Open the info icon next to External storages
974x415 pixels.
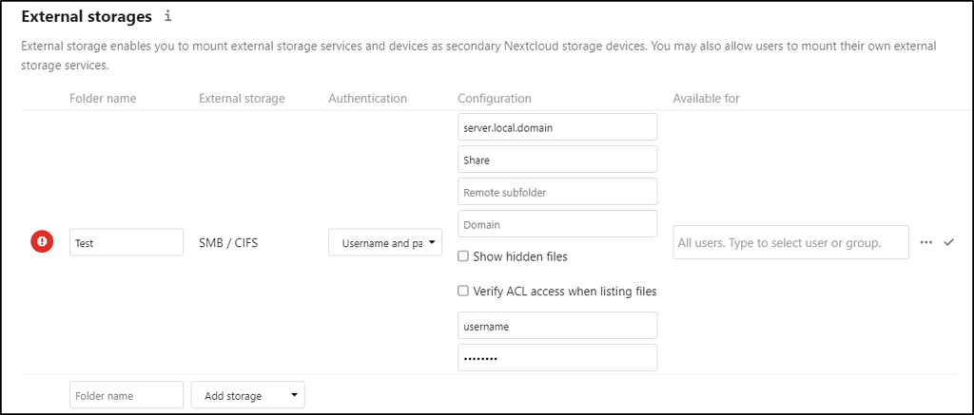167,17
